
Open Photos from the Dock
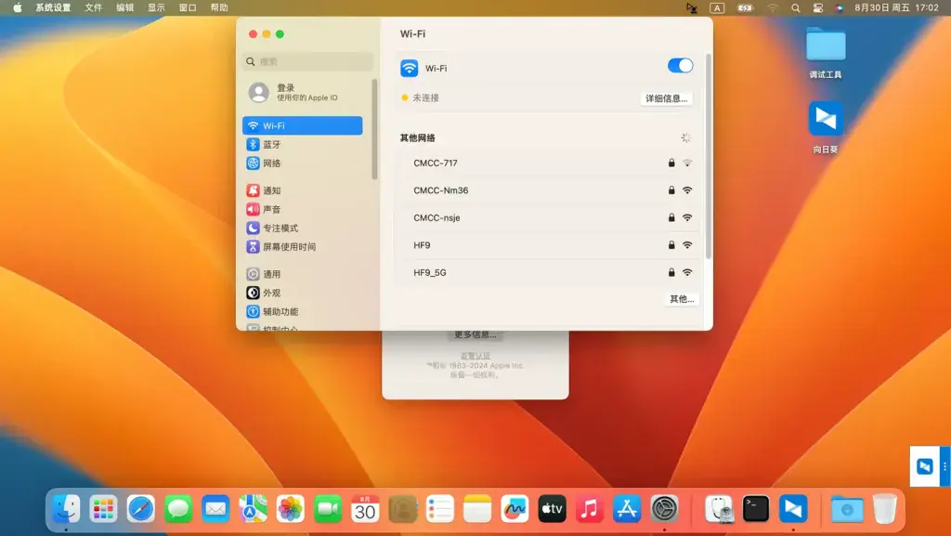(x=291, y=508)
